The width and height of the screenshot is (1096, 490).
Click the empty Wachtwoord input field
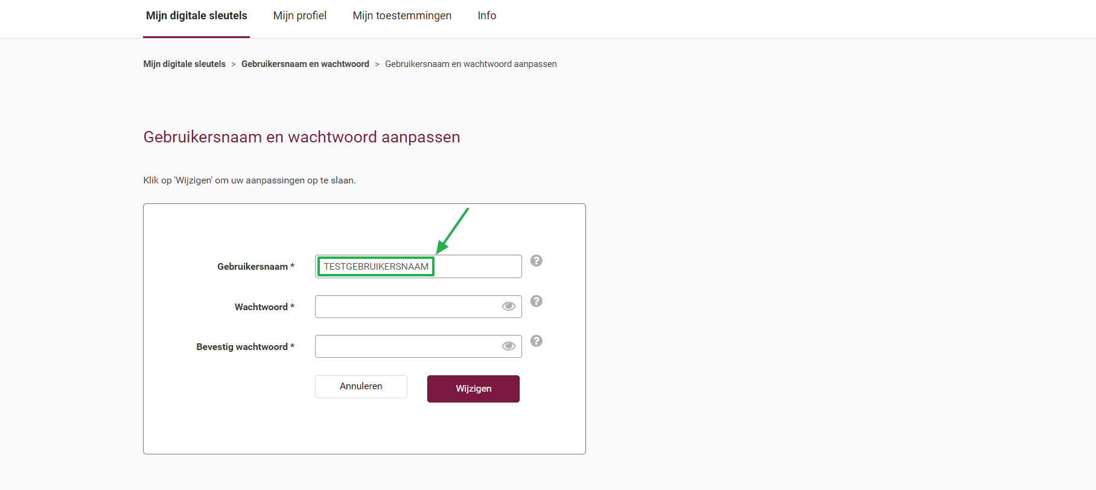(410, 306)
